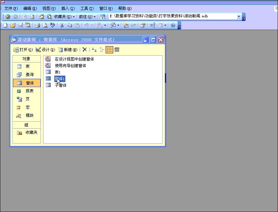Open the Relationships window icon
278x212 pixels.
152,26
